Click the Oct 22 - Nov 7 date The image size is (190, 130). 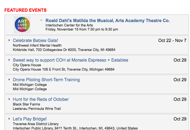point(172,40)
